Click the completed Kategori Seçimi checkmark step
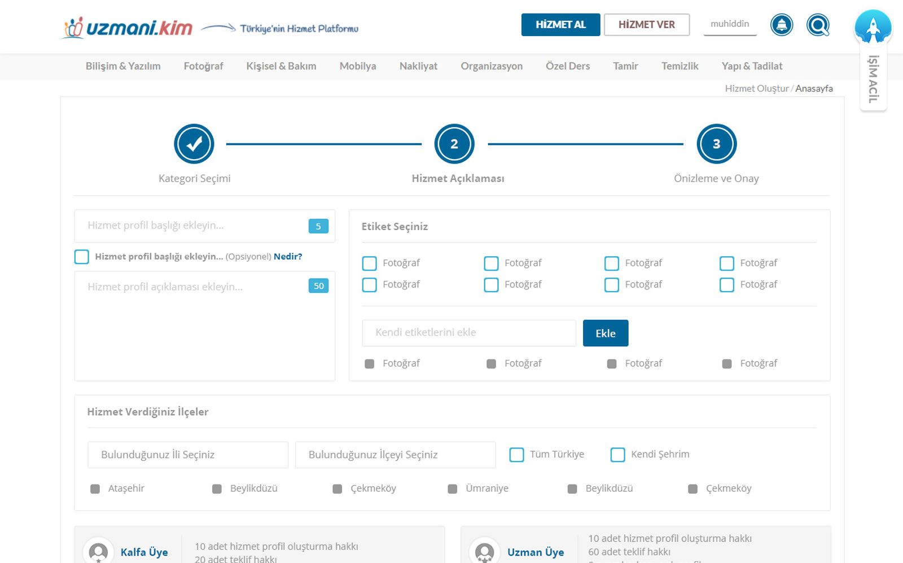The image size is (903, 563). point(194,144)
